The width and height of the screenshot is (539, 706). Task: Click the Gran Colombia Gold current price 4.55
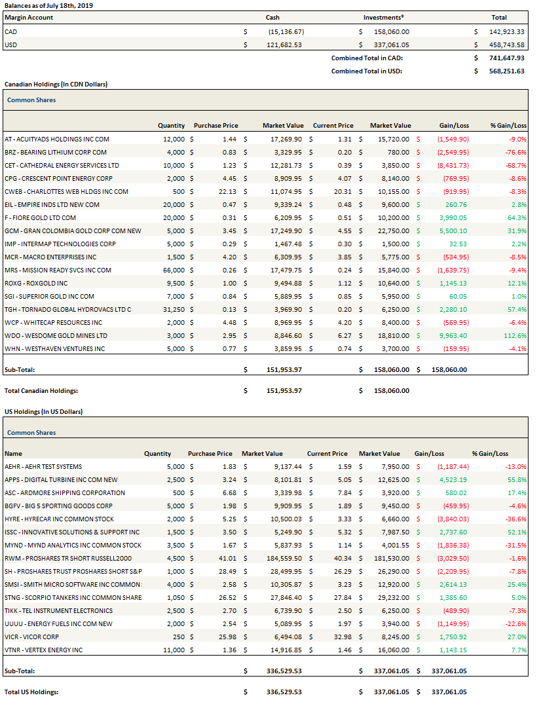click(x=343, y=231)
